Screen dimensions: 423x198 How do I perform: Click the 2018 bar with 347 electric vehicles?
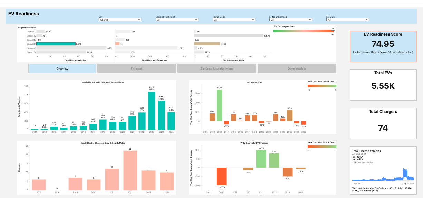(x=103, y=124)
